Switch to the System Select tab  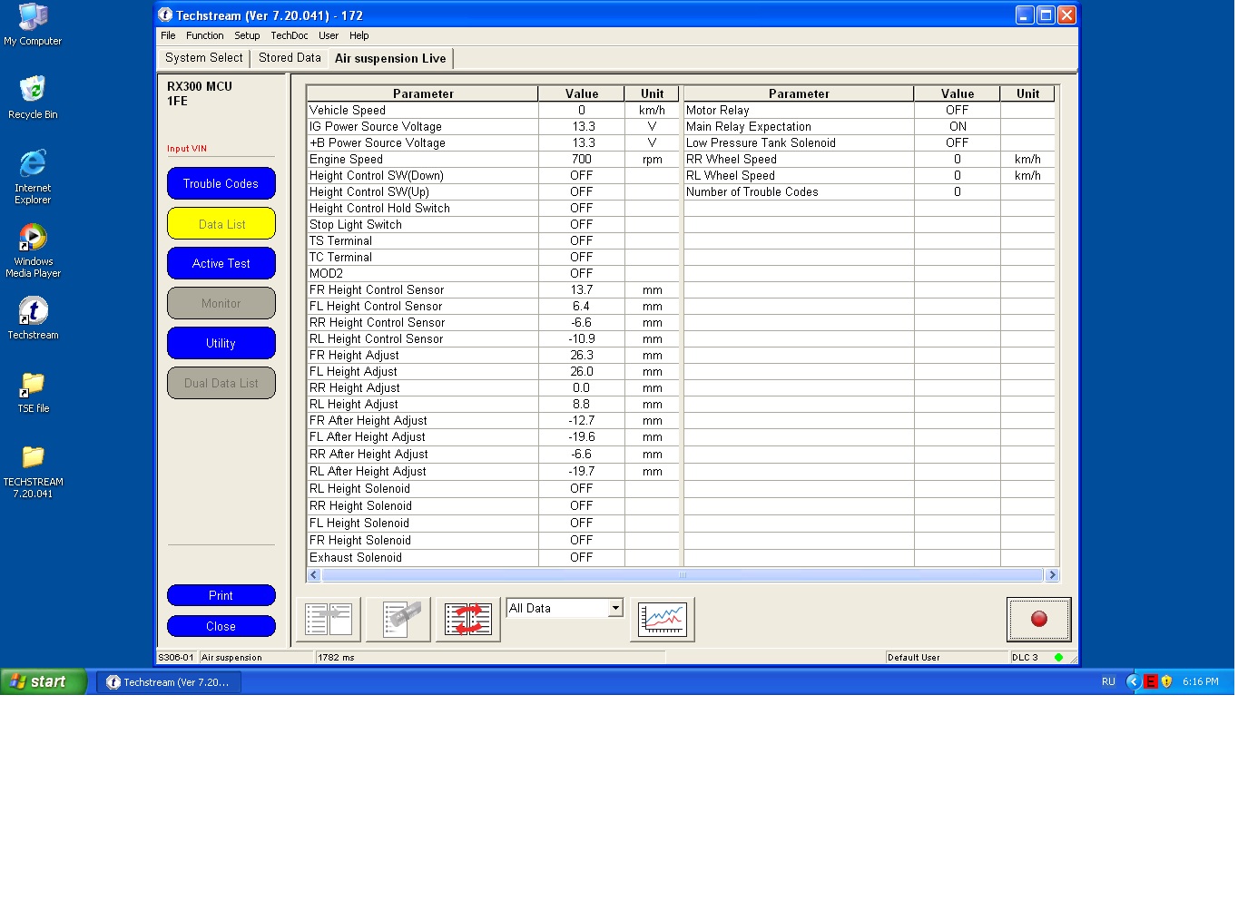[x=203, y=58]
